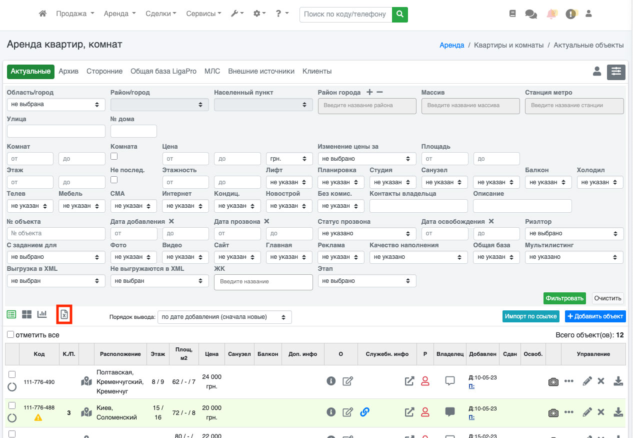633x438 pixels.
Task: Open the statistics chart view icon
Action: (x=42, y=314)
